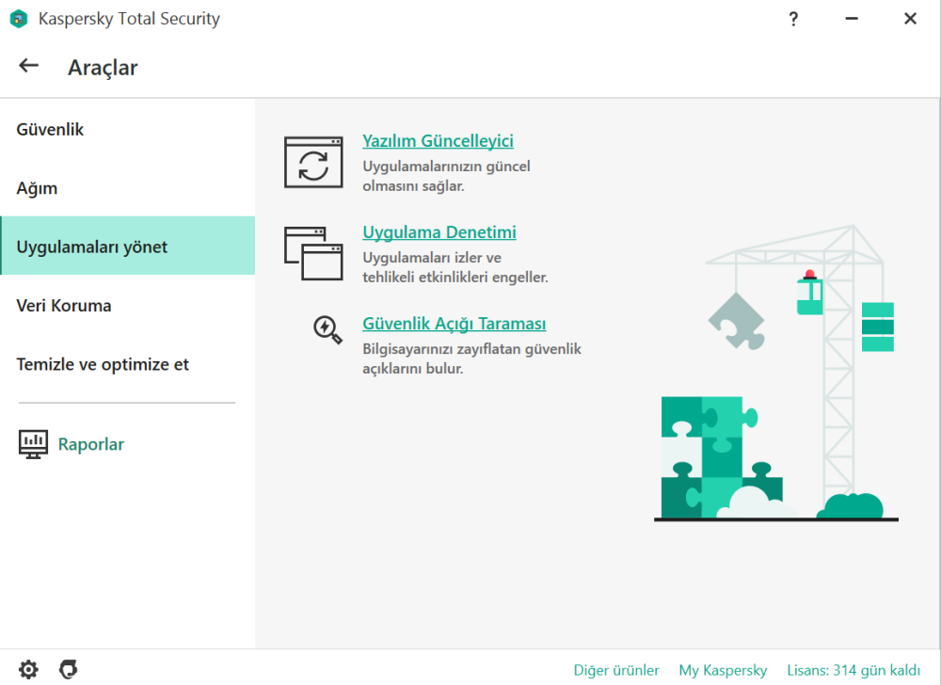This screenshot has height=685, width=941.
Task: Click the Kaspersky shield logo icon
Action: 19,19
